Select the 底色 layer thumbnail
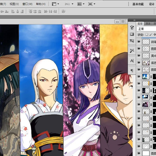This screenshot has width=156, height=156. click(146, 63)
